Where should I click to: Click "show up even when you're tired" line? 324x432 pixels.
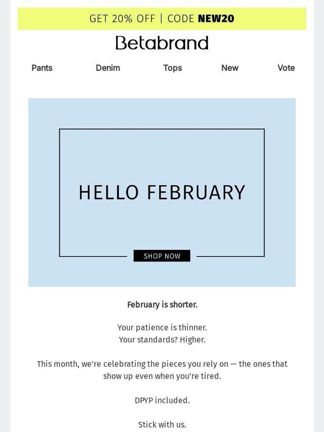pos(162,376)
